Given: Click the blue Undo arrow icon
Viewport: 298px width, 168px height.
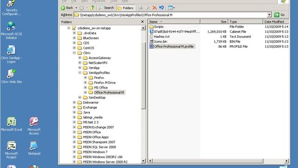Looking at the screenshot, I should [x=162, y=8].
